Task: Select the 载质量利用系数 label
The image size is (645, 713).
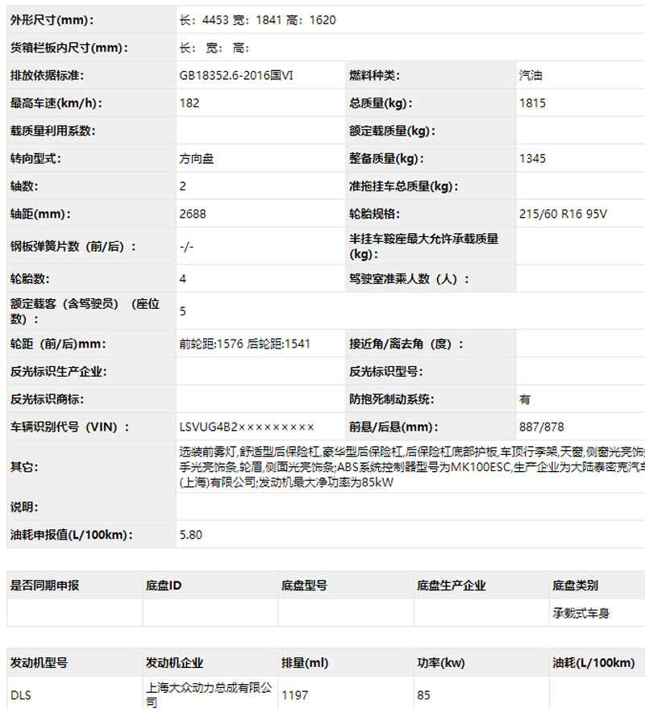Action: point(52,131)
